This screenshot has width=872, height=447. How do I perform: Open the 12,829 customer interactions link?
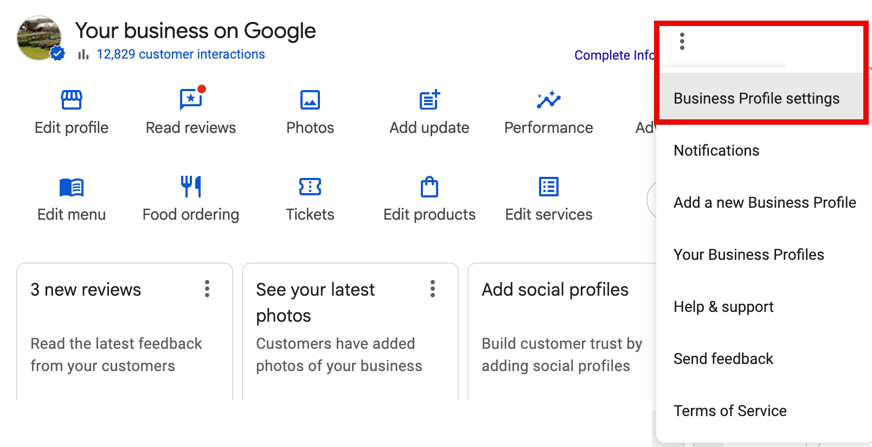[181, 54]
